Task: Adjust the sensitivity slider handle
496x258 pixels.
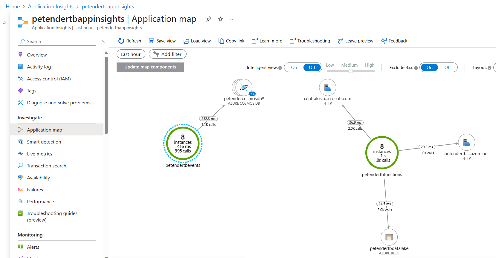Action: pyautogui.click(x=351, y=71)
